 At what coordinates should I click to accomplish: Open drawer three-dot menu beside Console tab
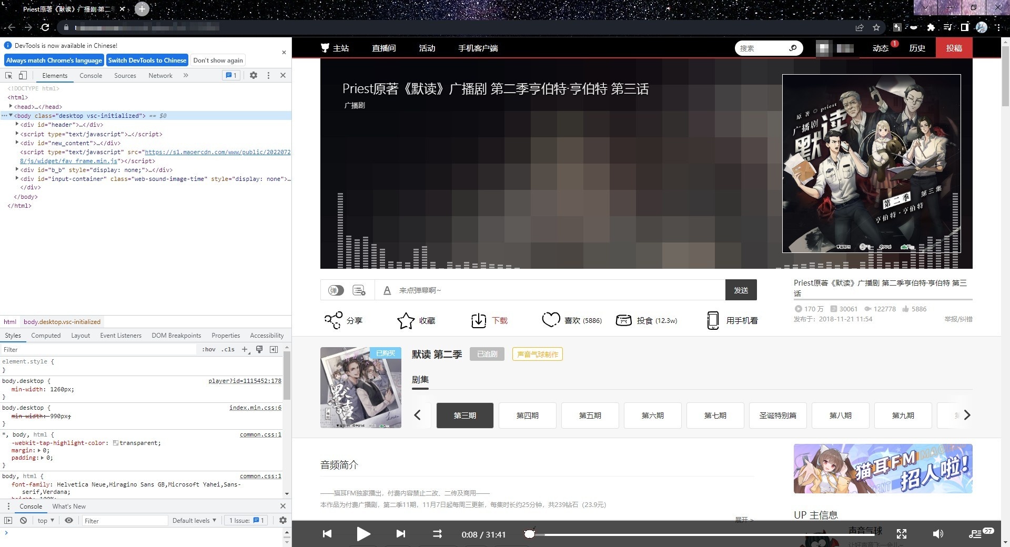point(8,506)
